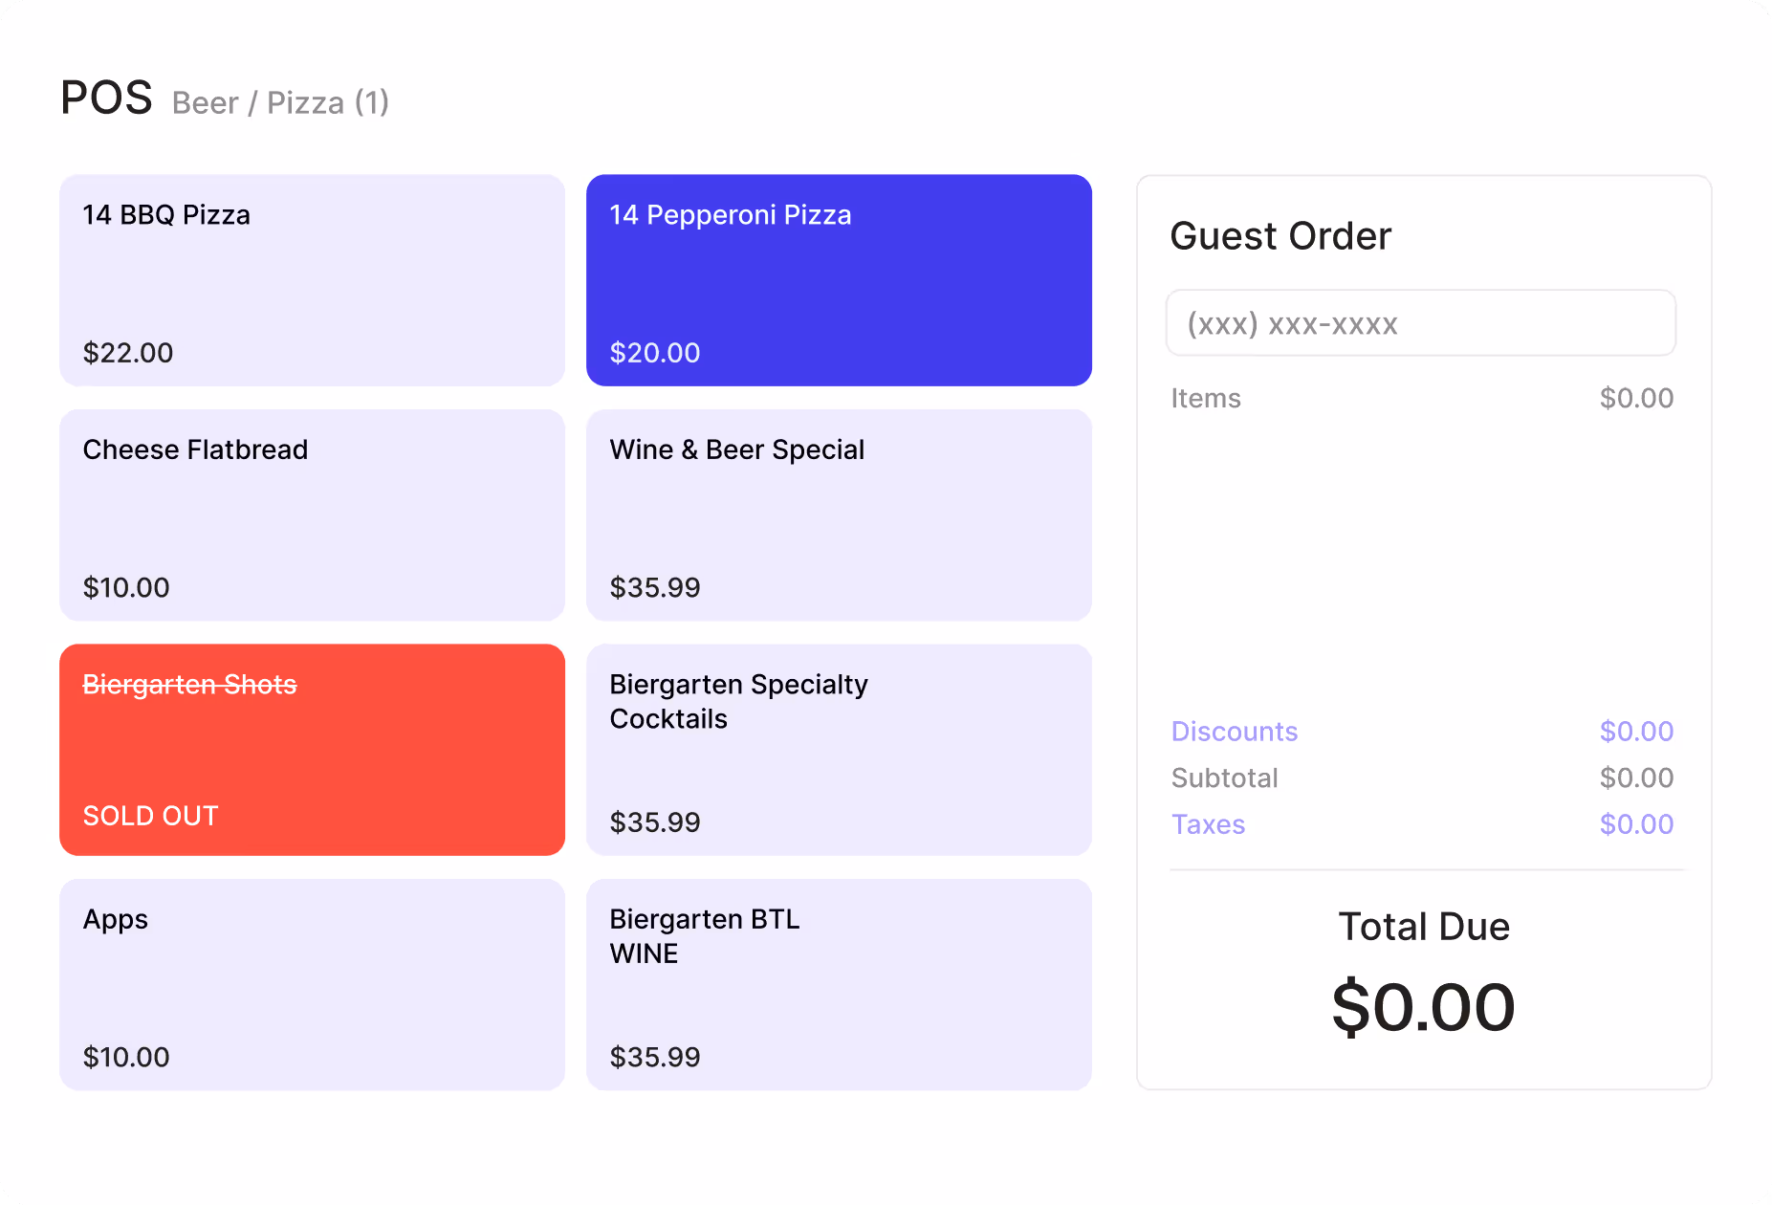
Task: Click the Guest Order heading
Action: coord(1280,236)
